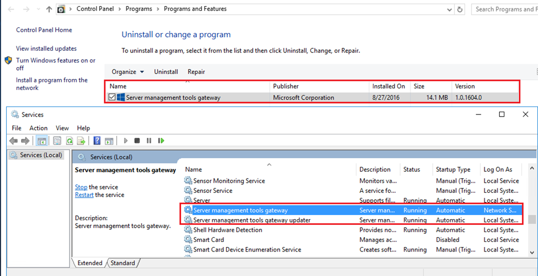Viewport: 538px width, 276px height.
Task: Click the Show/Hide Console Tree toolbar icon
Action: pyautogui.click(x=42, y=141)
